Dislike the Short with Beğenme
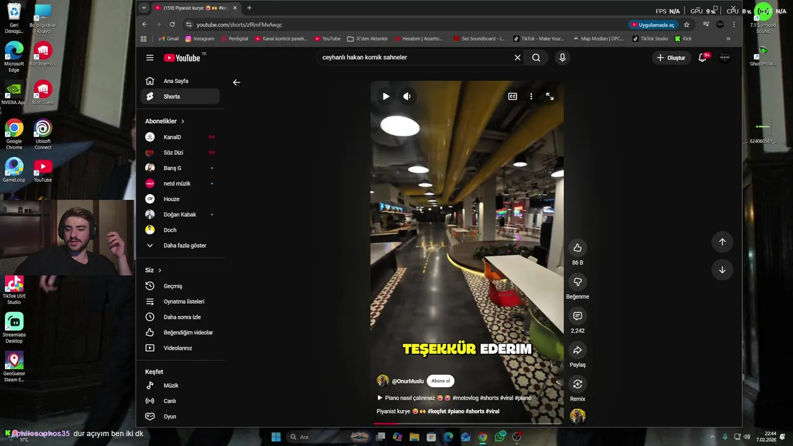 [577, 282]
